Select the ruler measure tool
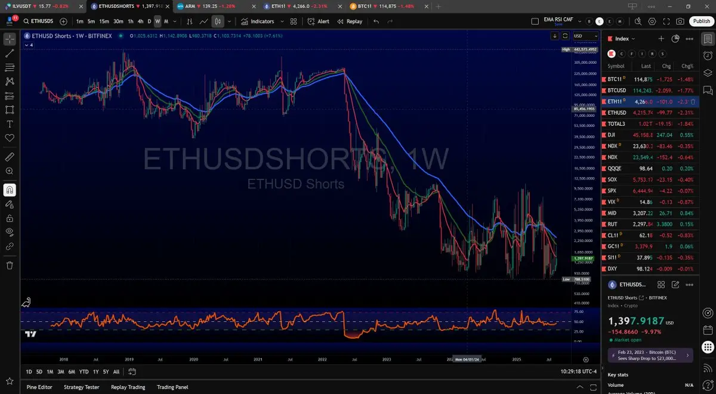The image size is (716, 394). tap(10, 157)
